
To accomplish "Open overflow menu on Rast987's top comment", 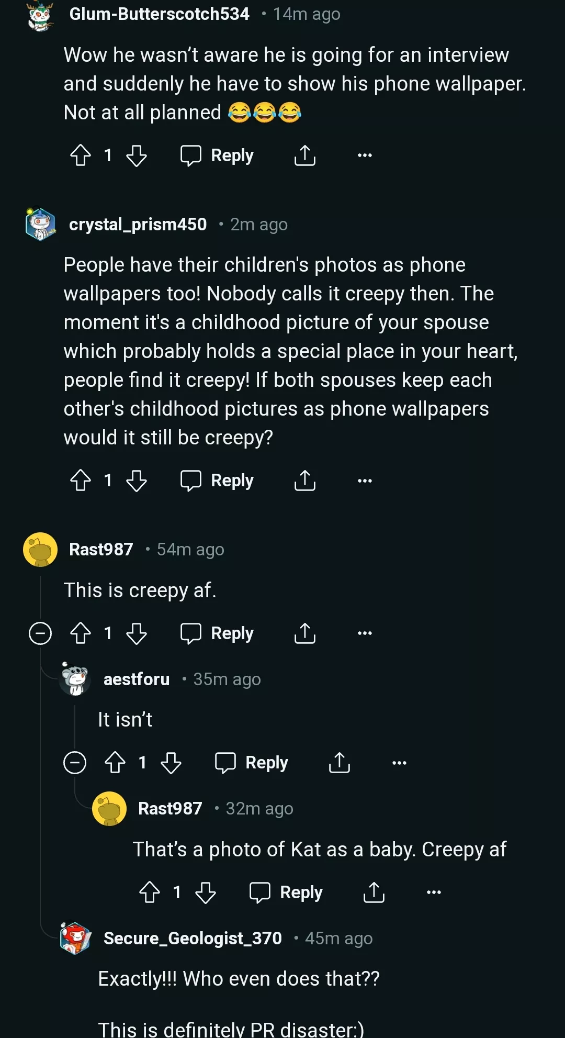I will (365, 633).
